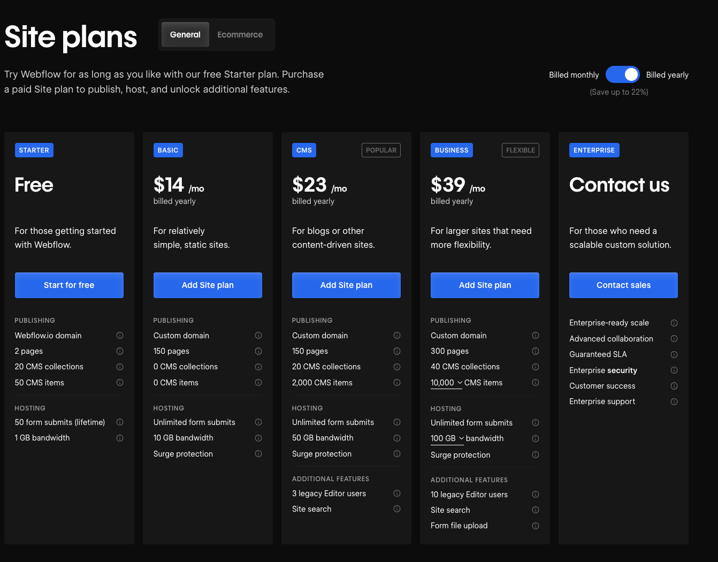Select the Contact us heading
This screenshot has height=562, width=718.
[x=619, y=185]
